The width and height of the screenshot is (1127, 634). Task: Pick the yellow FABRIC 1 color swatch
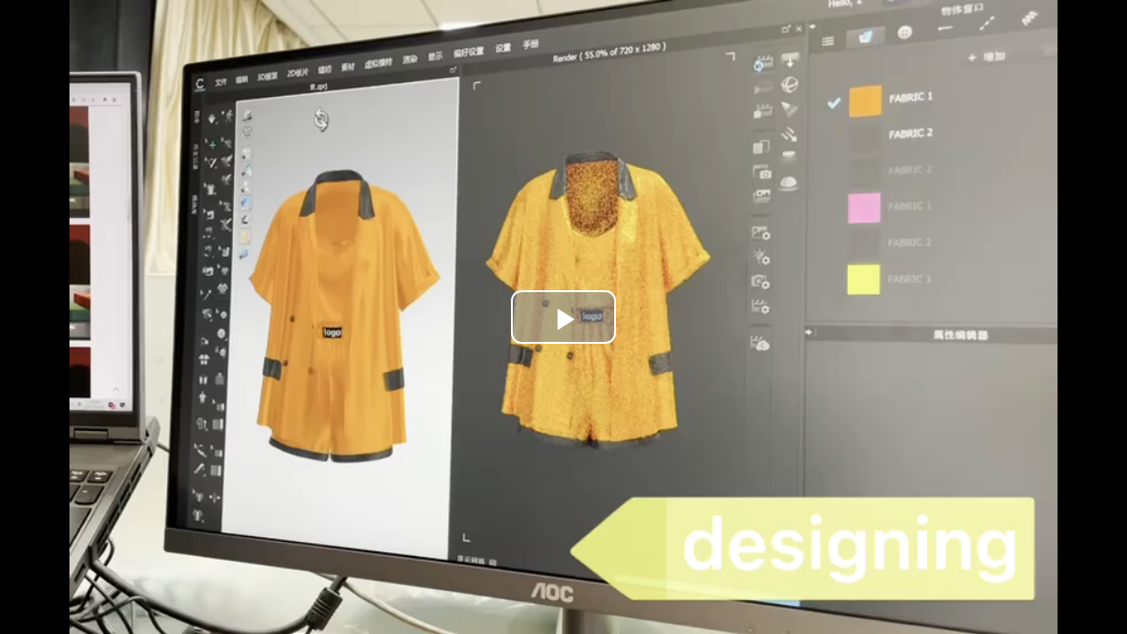pyautogui.click(x=863, y=280)
